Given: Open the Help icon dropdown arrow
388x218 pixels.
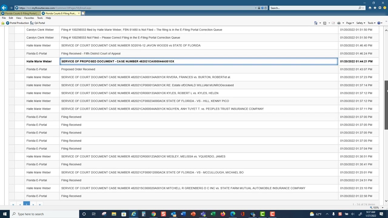Looking at the screenshot, I should (382, 23).
